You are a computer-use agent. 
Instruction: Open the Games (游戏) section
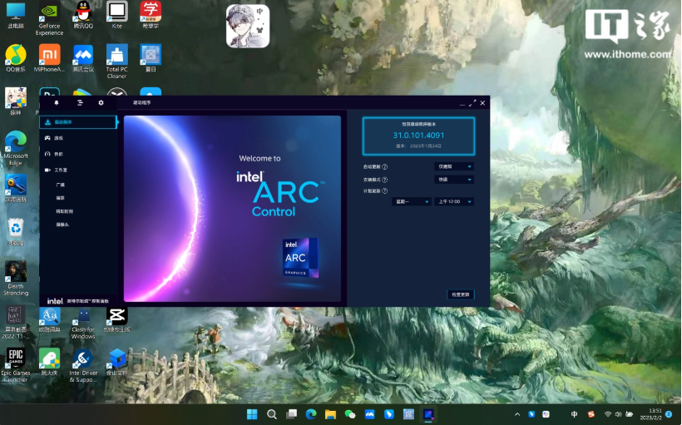pyautogui.click(x=58, y=138)
